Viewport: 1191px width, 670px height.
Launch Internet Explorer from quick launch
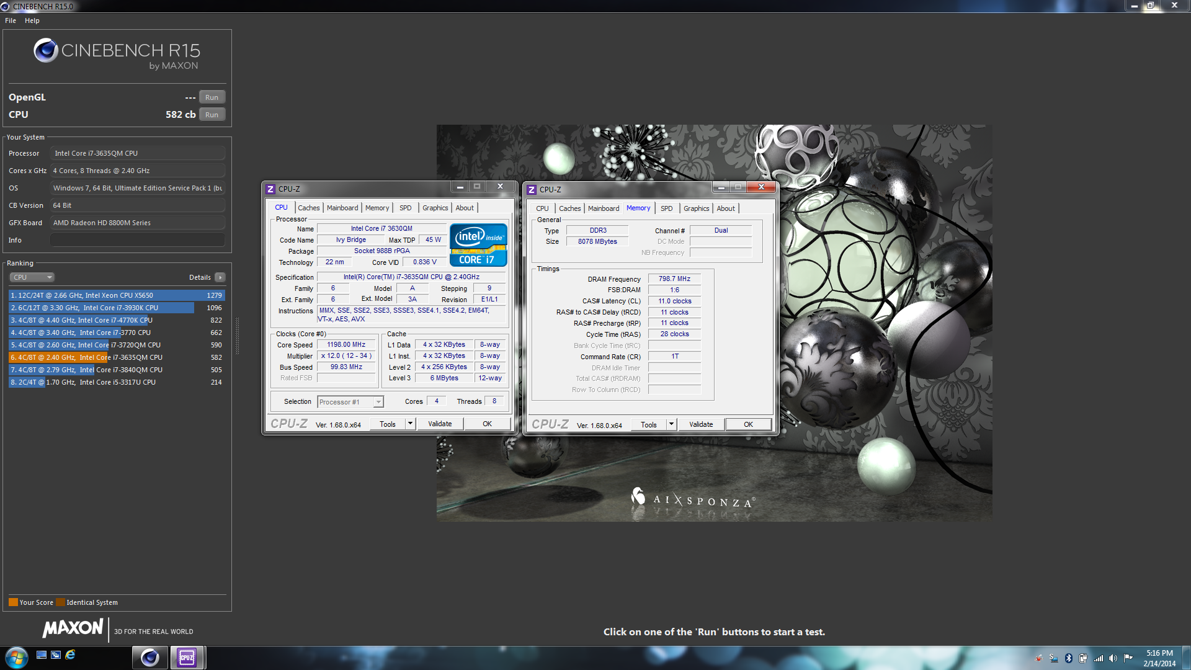pyautogui.click(x=70, y=654)
